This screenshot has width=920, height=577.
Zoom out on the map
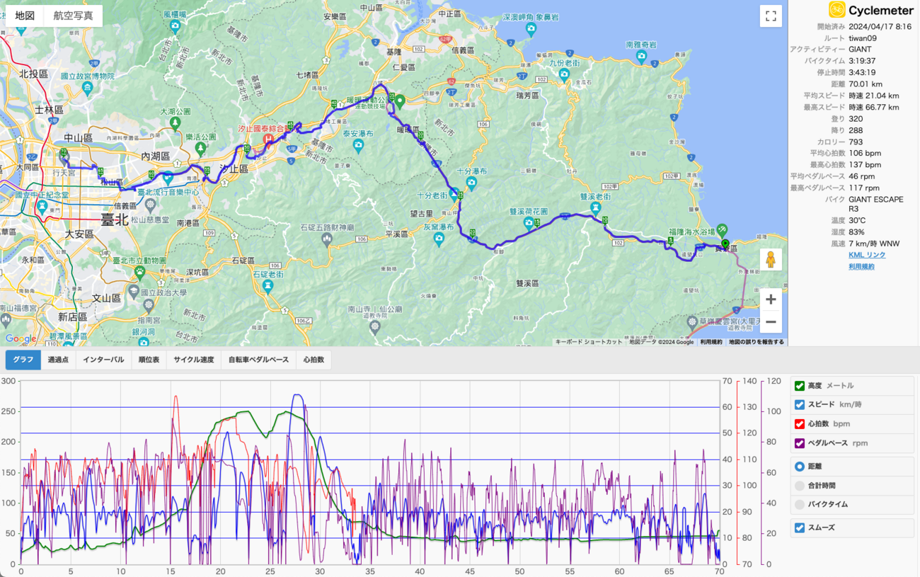pos(771,322)
